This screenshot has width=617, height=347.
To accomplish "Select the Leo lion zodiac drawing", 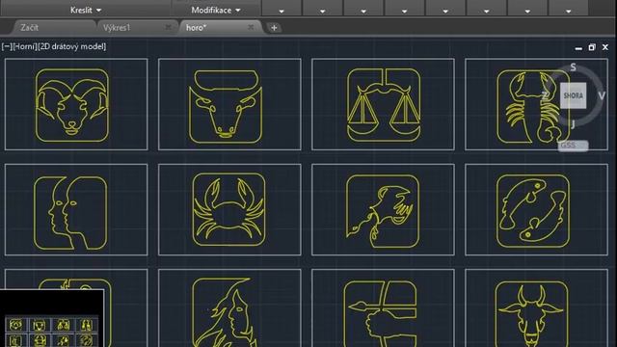I will (383, 211).
